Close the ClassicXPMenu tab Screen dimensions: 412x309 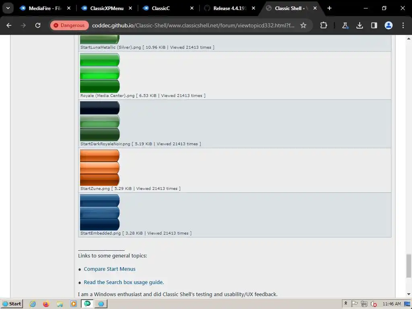pos(130,8)
